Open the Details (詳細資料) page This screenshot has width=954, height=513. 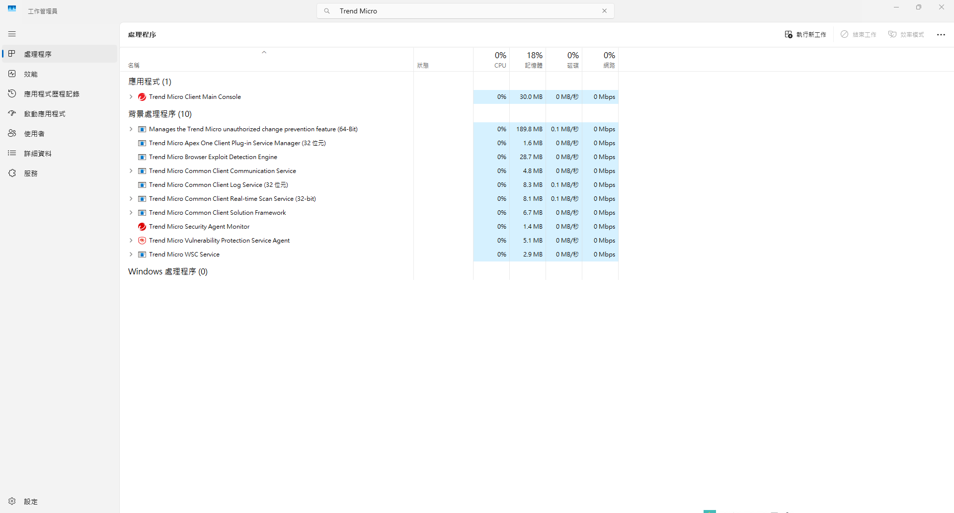click(37, 154)
